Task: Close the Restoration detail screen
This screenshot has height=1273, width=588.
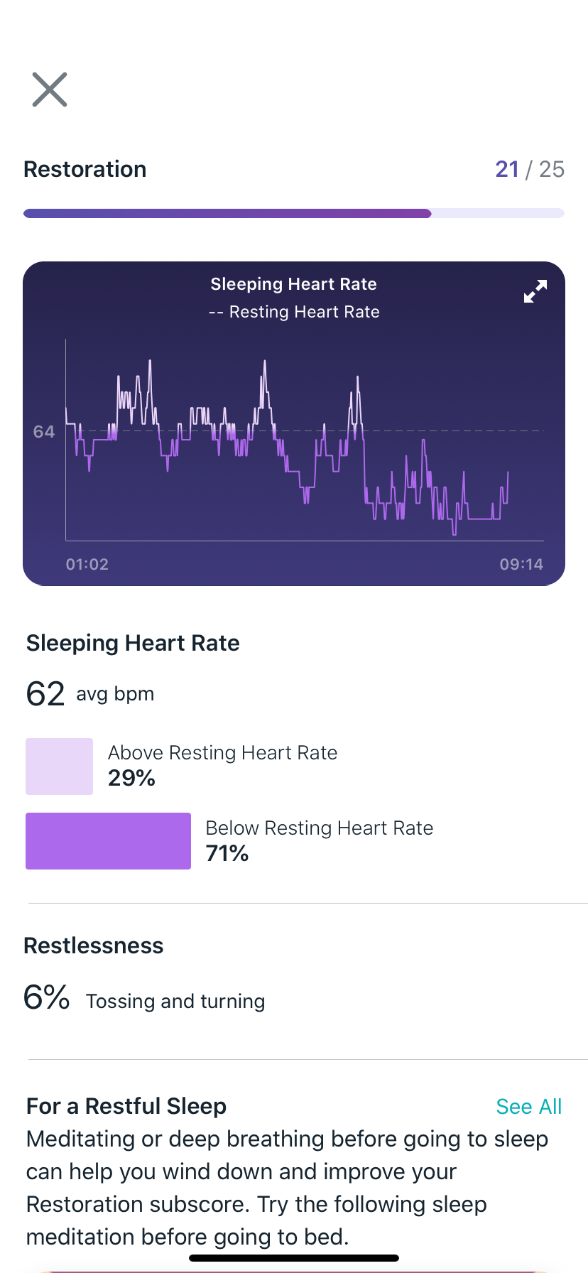Action: (x=50, y=90)
